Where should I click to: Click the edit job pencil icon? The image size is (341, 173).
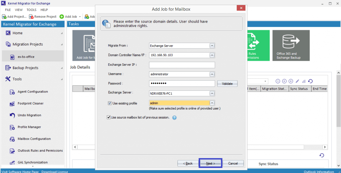tap(297, 81)
